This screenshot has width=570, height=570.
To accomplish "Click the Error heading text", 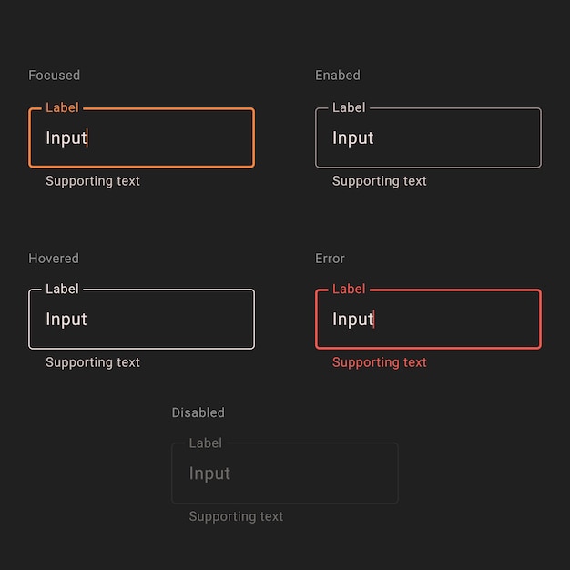I will (x=330, y=259).
